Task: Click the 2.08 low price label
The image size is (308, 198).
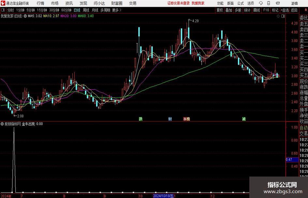Action: click(21, 116)
